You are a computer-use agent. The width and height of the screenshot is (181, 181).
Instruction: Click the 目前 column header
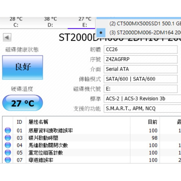(145, 122)
